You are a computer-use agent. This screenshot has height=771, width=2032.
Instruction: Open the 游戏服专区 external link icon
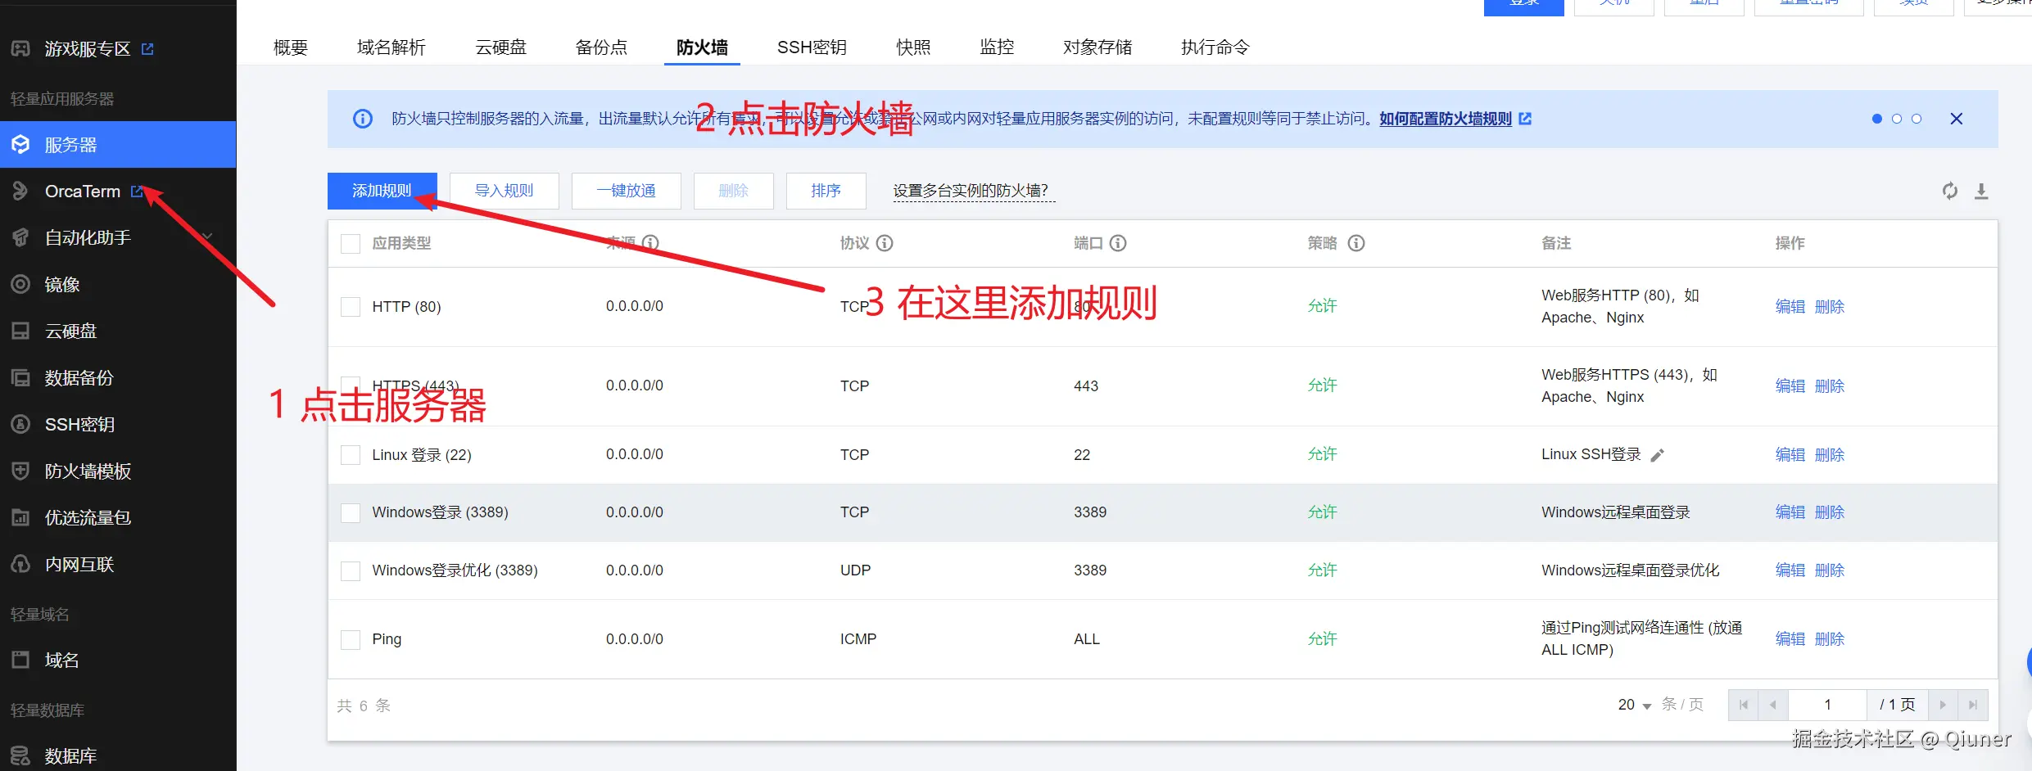click(147, 49)
